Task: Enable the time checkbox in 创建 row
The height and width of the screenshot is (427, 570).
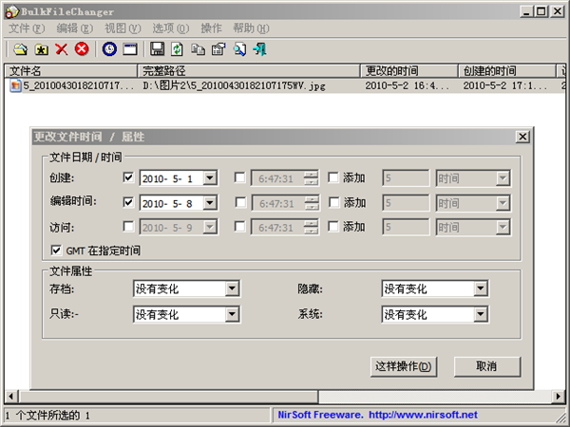Action: [x=240, y=177]
